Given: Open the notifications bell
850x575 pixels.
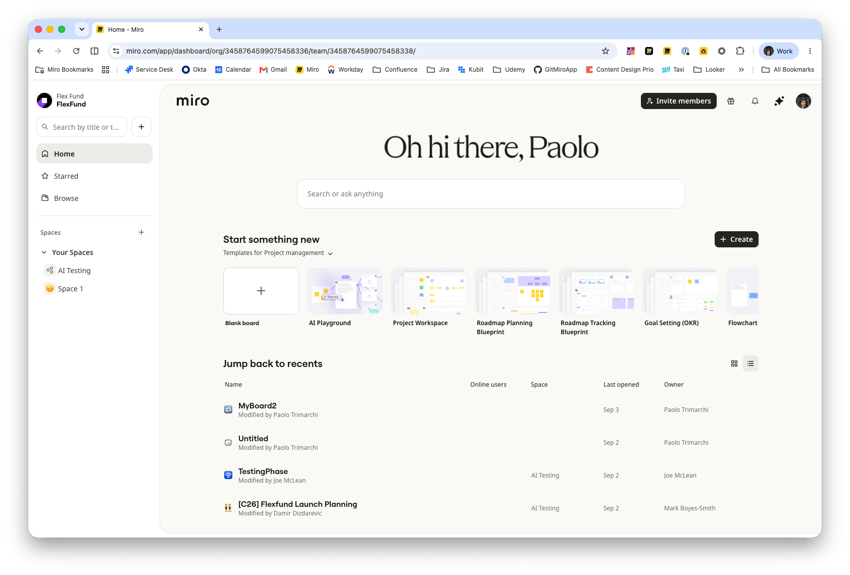Looking at the screenshot, I should (755, 101).
